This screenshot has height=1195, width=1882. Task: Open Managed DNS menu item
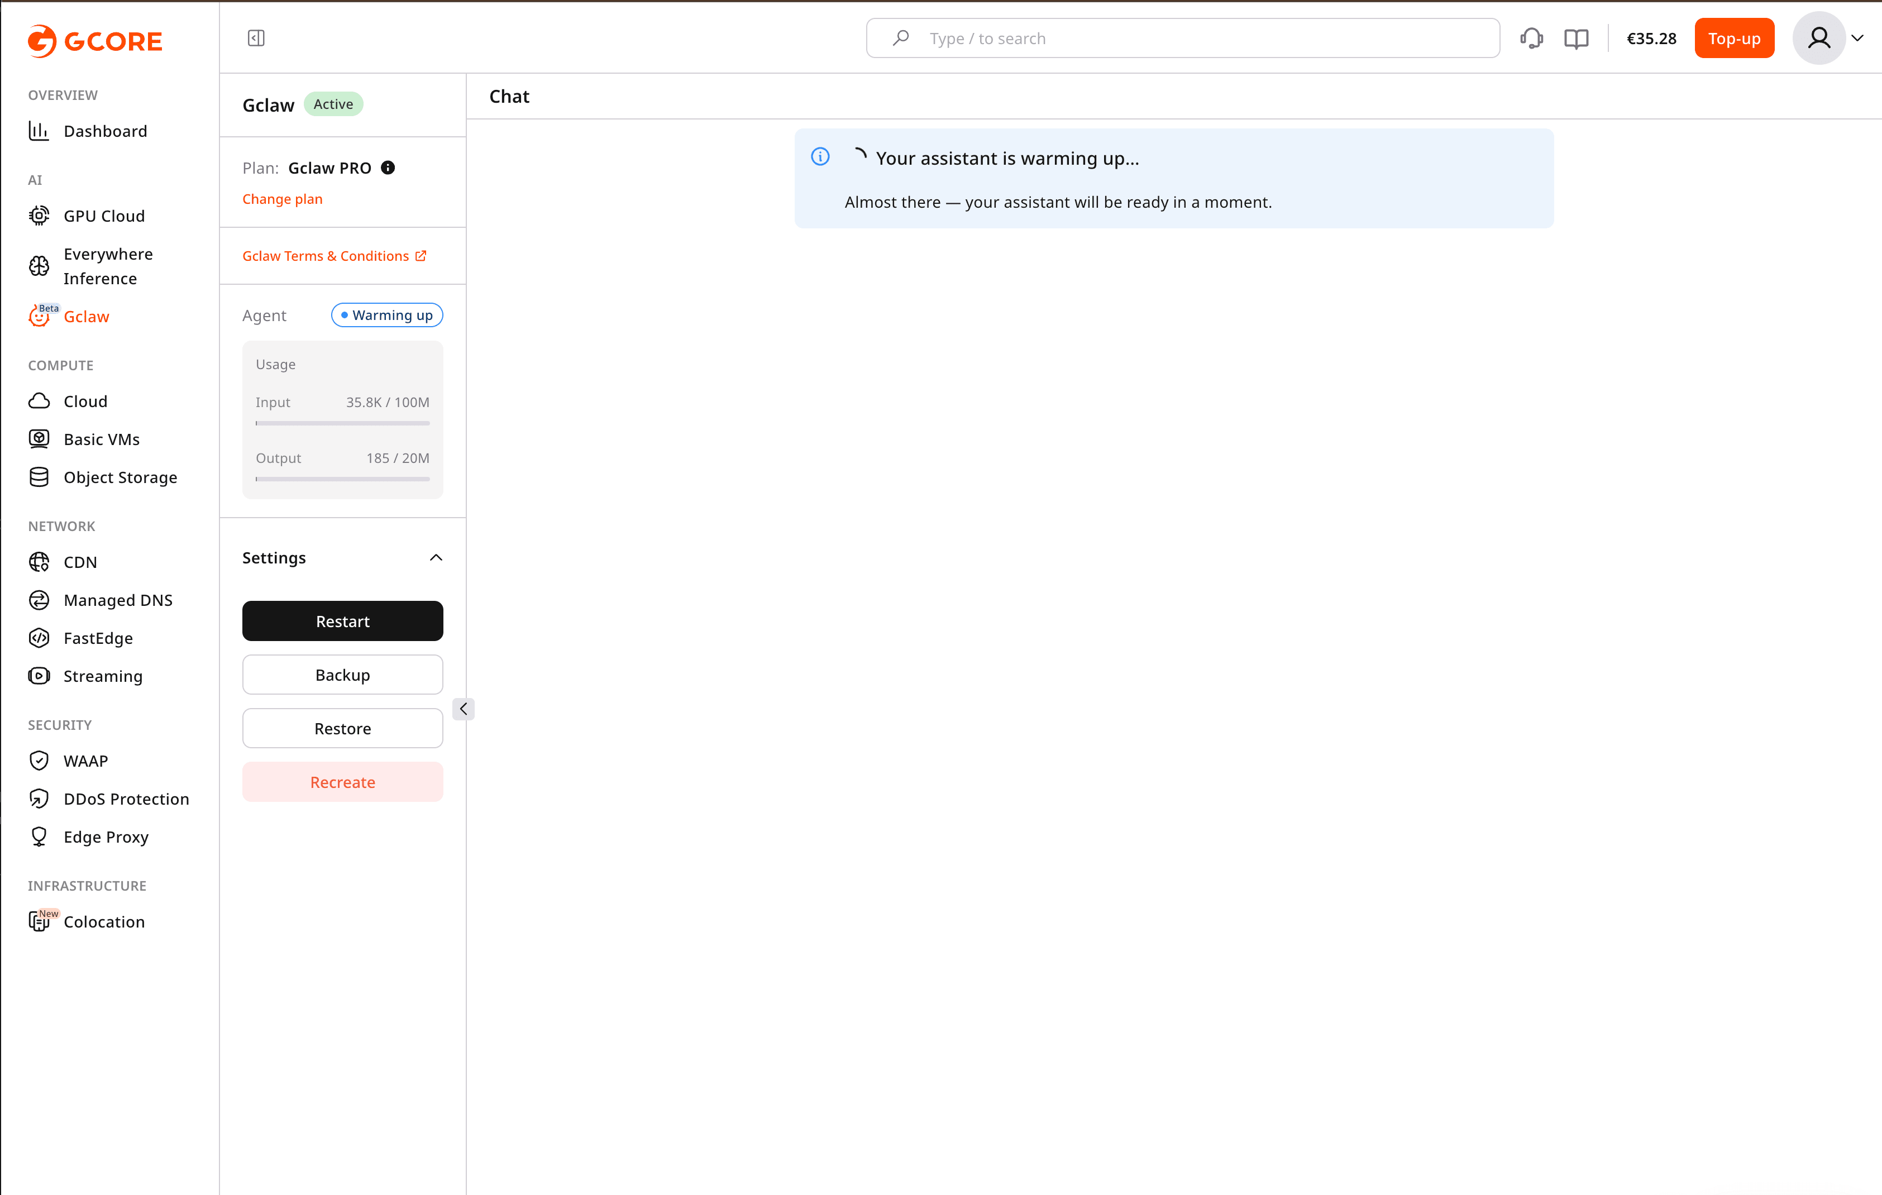(x=118, y=600)
